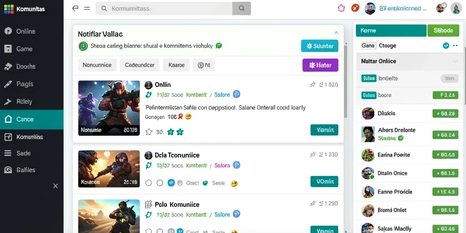Viewport: 466px width, 233px height.
Task: Click the VOnirt button on Dcla post
Action: coord(324,181)
